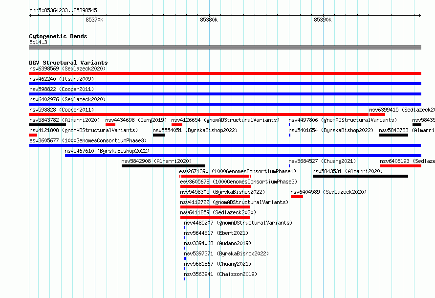This screenshot has width=435, height=298.
Task: Open nsv4485207 (gnomADStructuralVariants) label
Action: pyautogui.click(x=238, y=223)
